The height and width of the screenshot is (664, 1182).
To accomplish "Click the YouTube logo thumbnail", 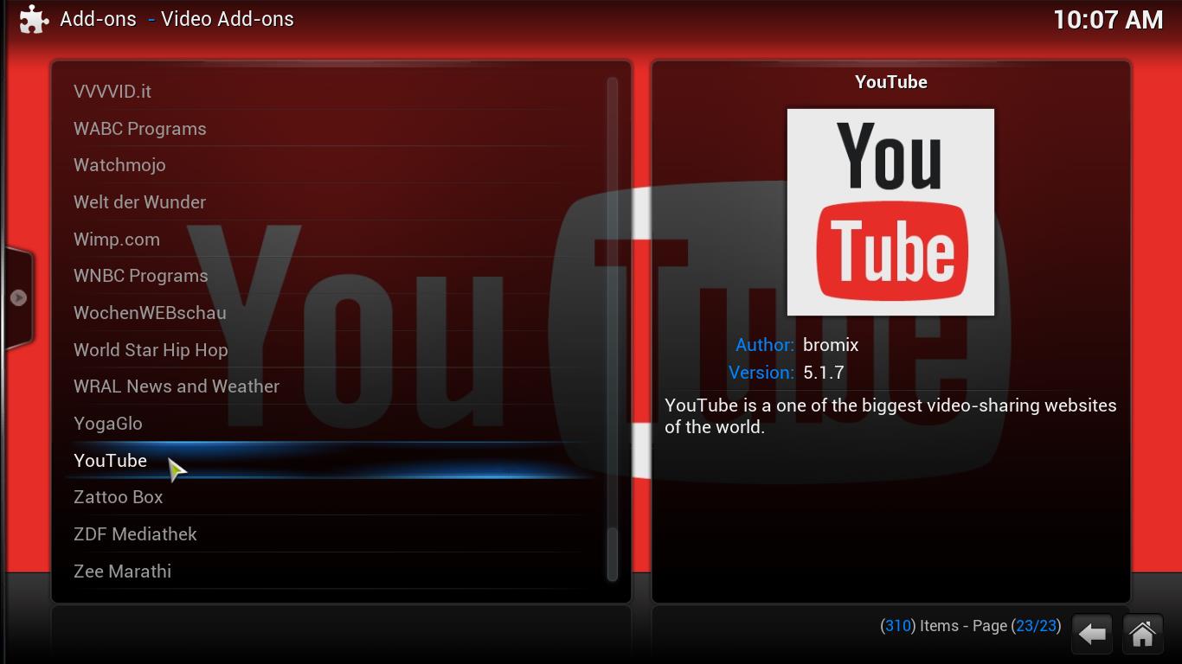I will pos(890,212).
